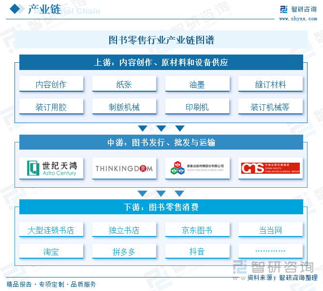The image size is (323, 291).
Task: Select the 精品报告·专项定制·品质服务 footer text
Action: [51, 284]
